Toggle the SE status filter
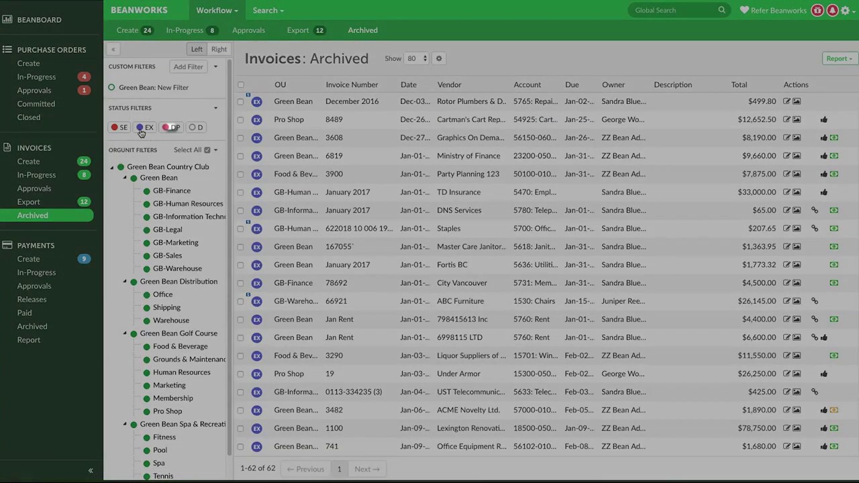 [119, 127]
